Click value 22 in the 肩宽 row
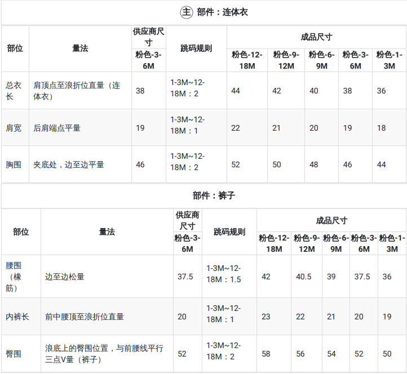This screenshot has width=407, height=374. click(x=236, y=128)
